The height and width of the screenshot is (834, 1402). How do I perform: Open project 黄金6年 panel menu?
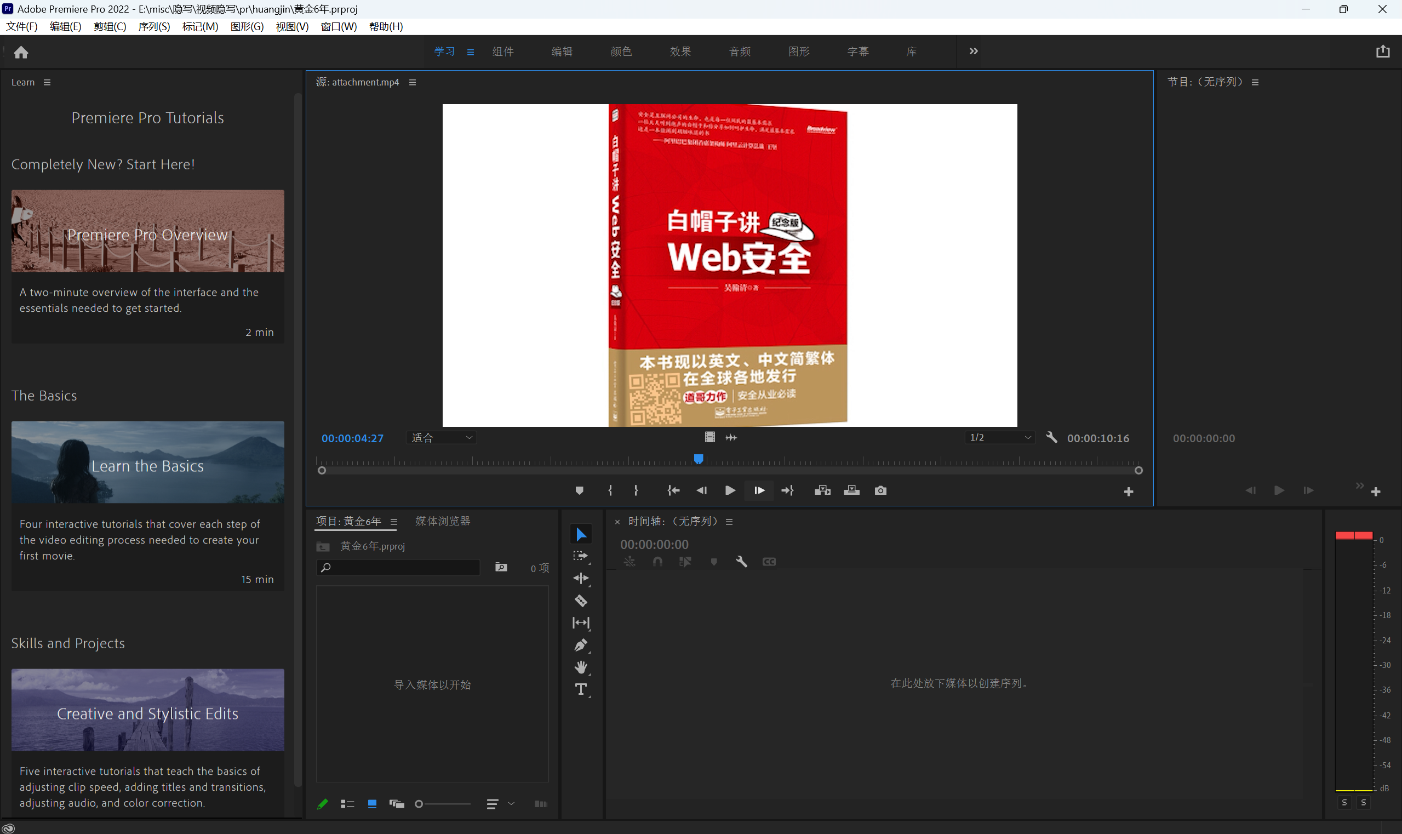point(394,522)
